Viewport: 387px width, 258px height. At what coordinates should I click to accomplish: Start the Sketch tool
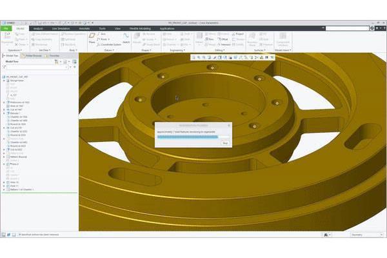point(126,38)
